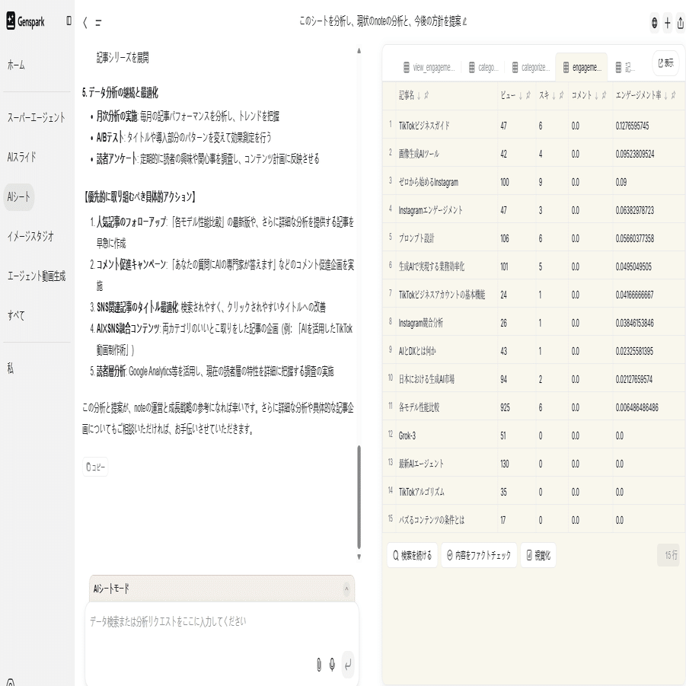The height and width of the screenshot is (686, 686).
Task: Copy the response with コピー button
Action: click(x=95, y=467)
